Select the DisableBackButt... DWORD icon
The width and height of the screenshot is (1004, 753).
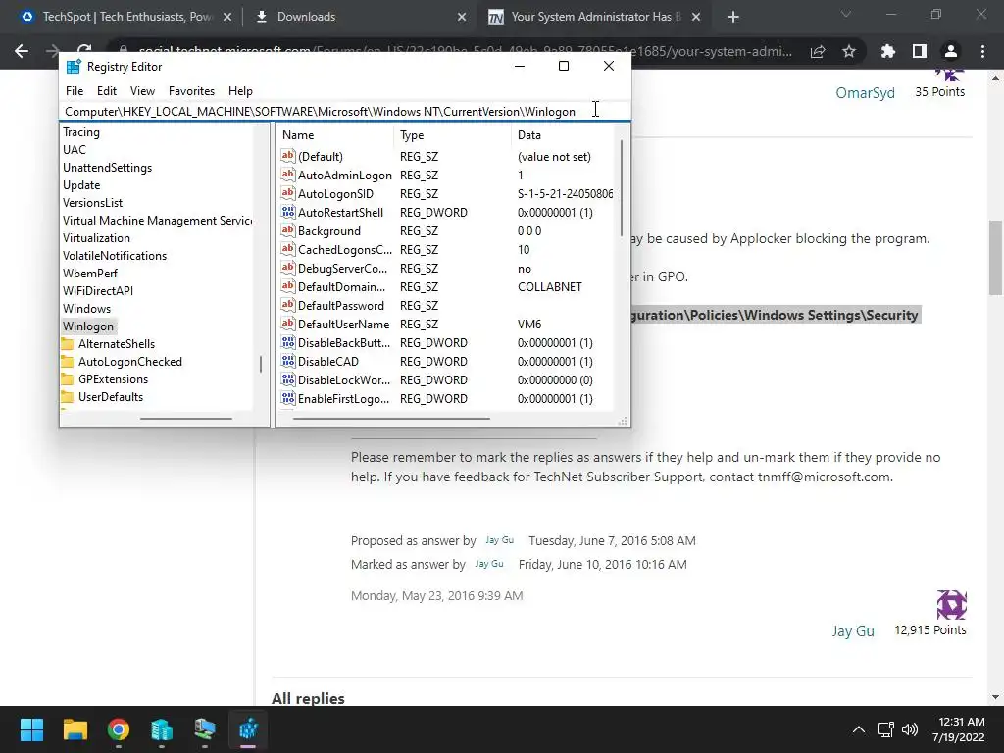[x=288, y=342]
